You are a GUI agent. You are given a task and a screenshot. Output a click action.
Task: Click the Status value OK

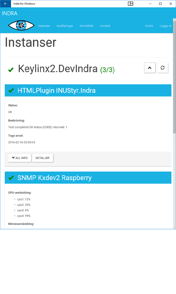click(10, 112)
